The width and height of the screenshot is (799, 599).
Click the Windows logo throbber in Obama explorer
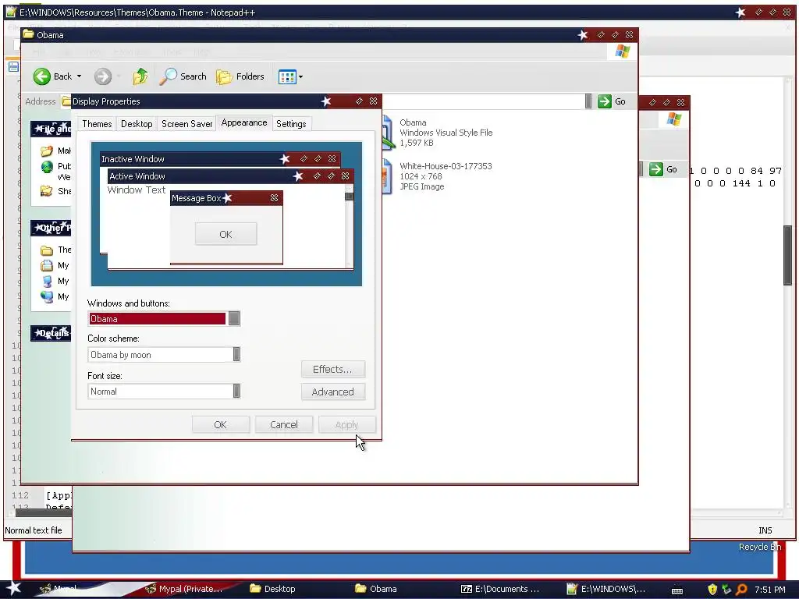click(622, 51)
